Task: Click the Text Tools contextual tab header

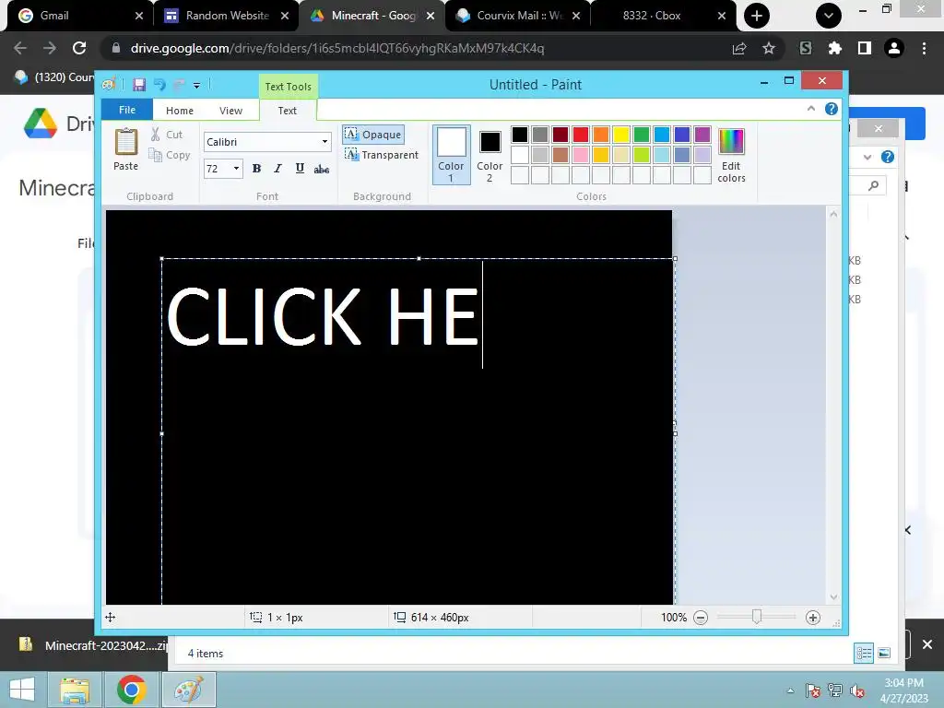Action: [289, 87]
